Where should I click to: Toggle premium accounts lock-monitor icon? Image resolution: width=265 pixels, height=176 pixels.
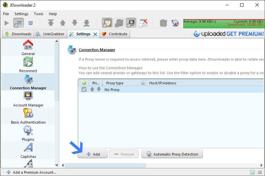pos(131,23)
